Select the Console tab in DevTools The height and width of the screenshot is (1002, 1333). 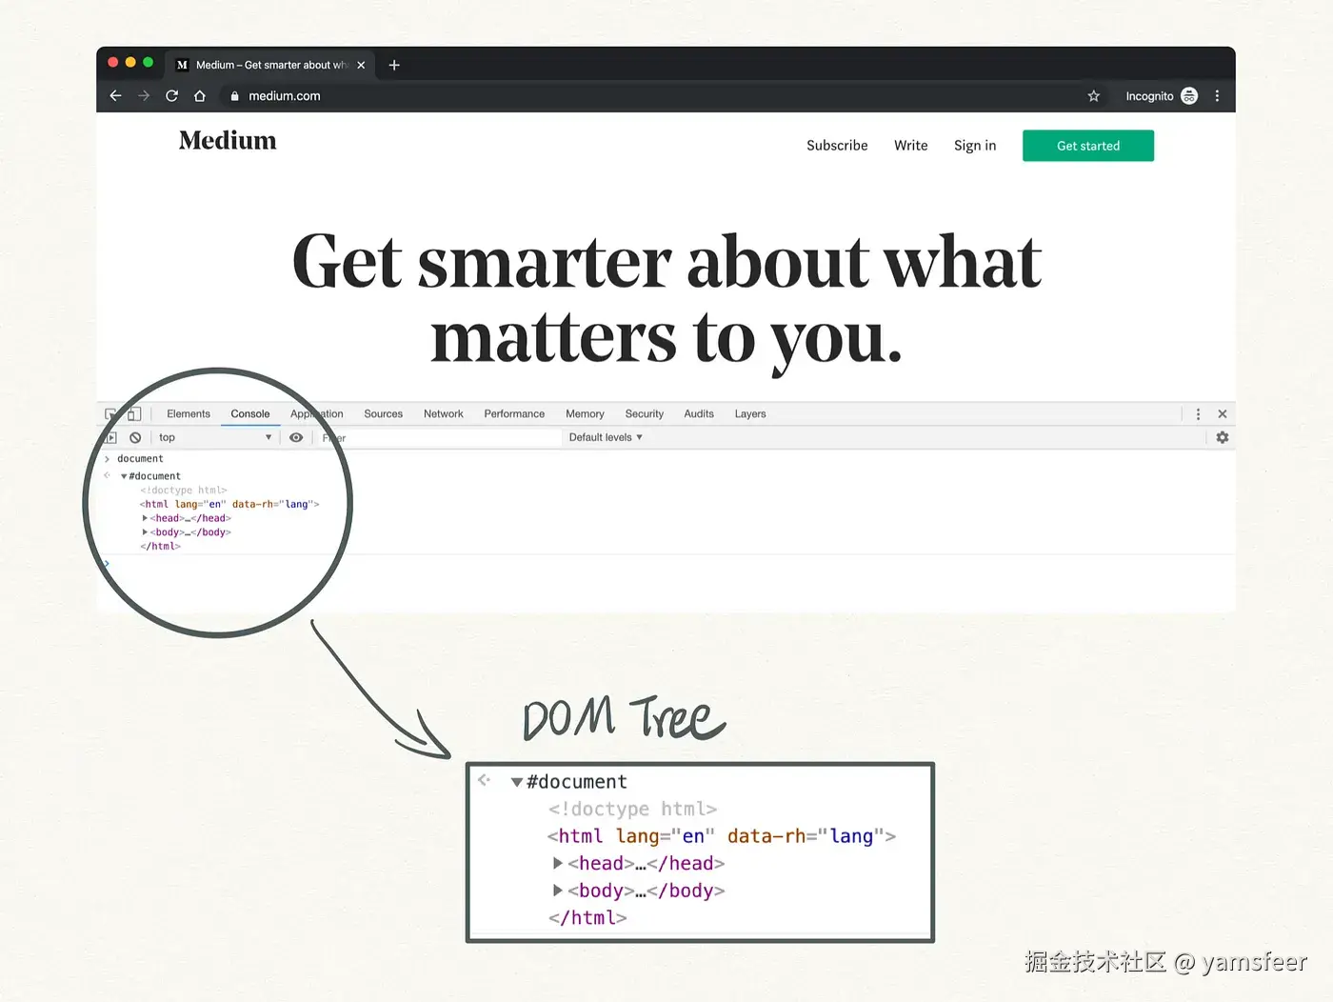250,413
